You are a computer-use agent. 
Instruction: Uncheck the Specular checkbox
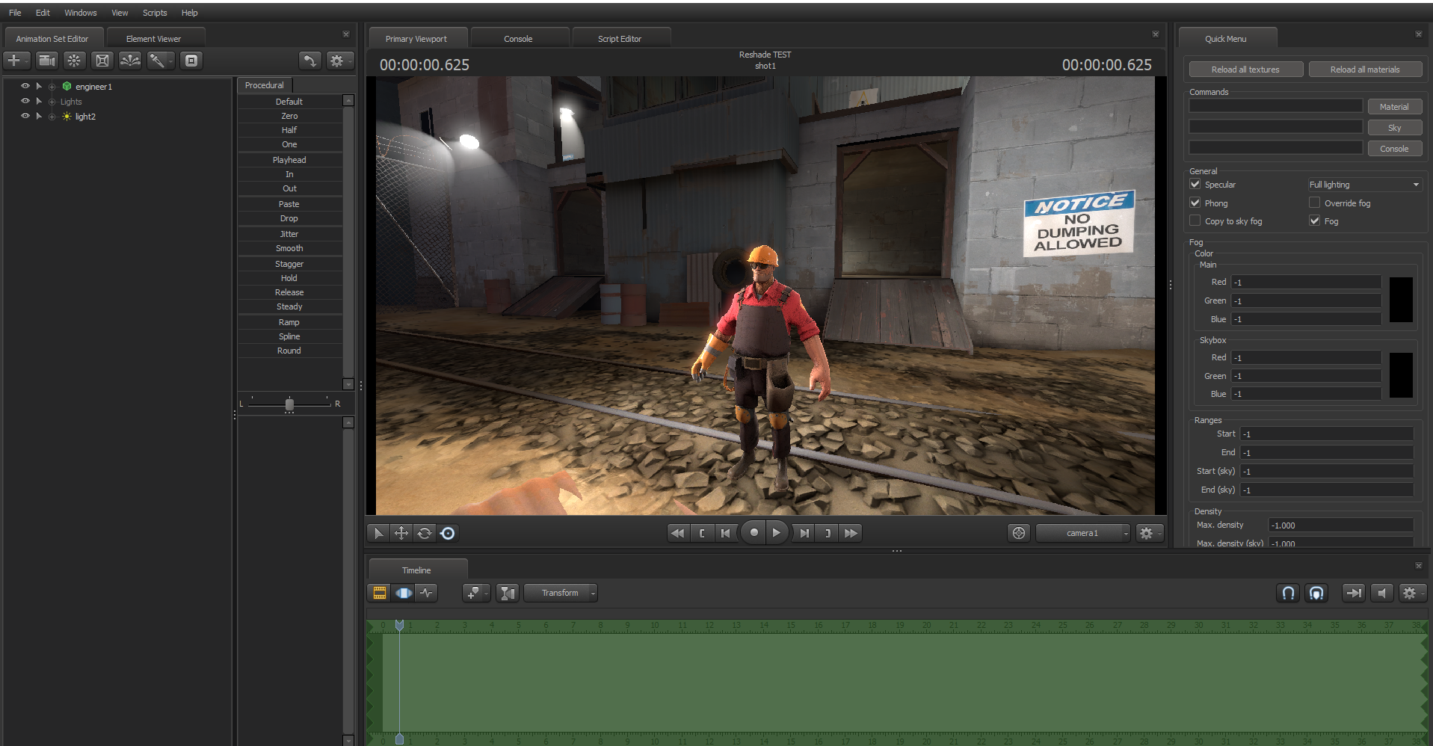(1195, 184)
